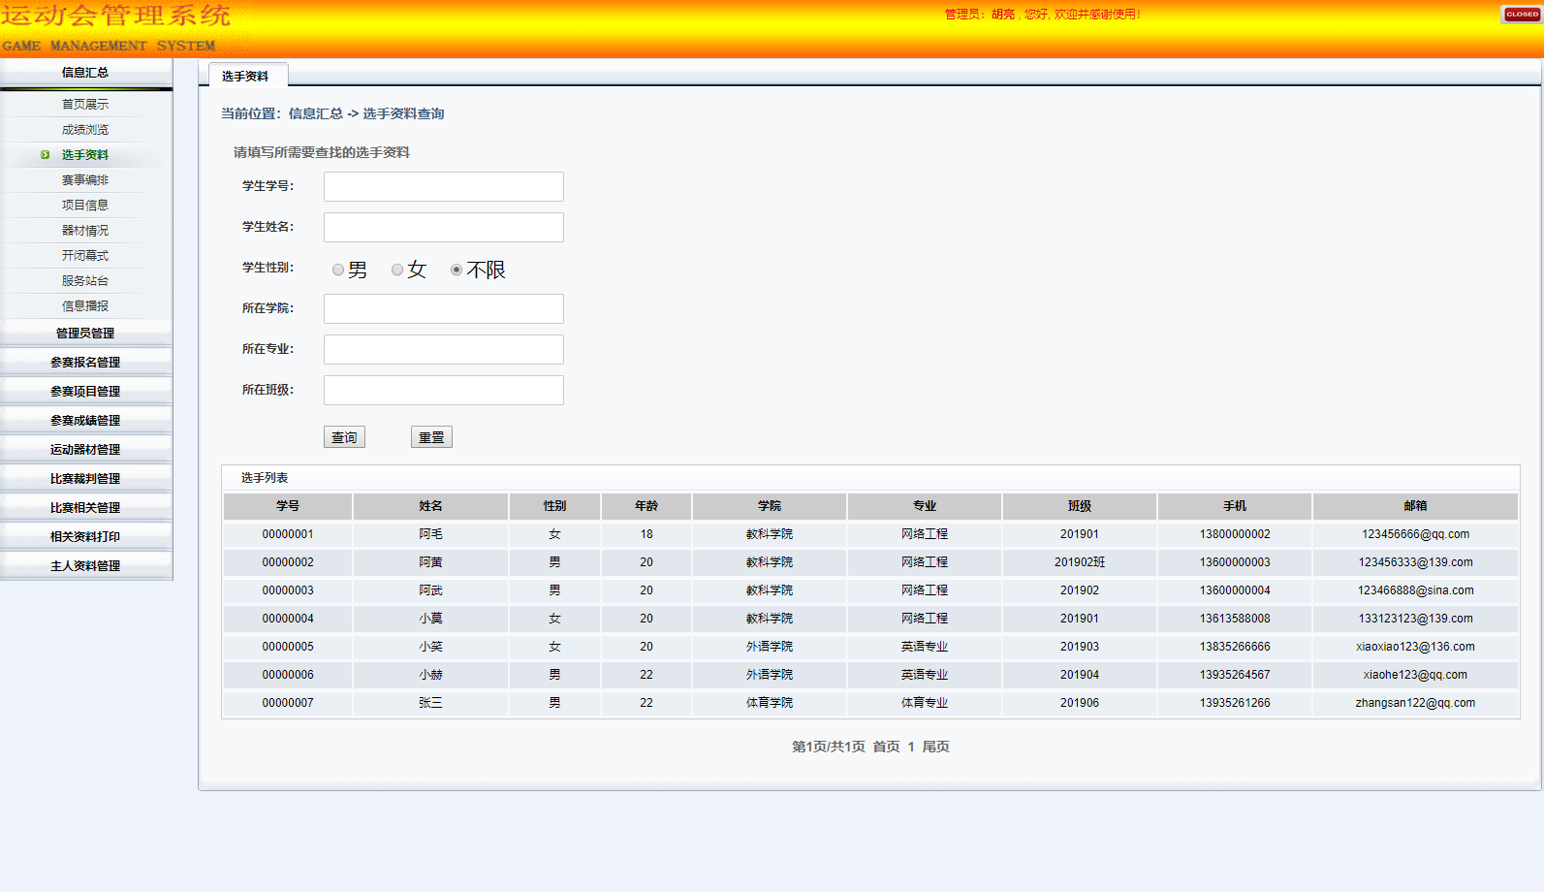
Task: Focus the 所在专业 input field
Action: pos(444,350)
